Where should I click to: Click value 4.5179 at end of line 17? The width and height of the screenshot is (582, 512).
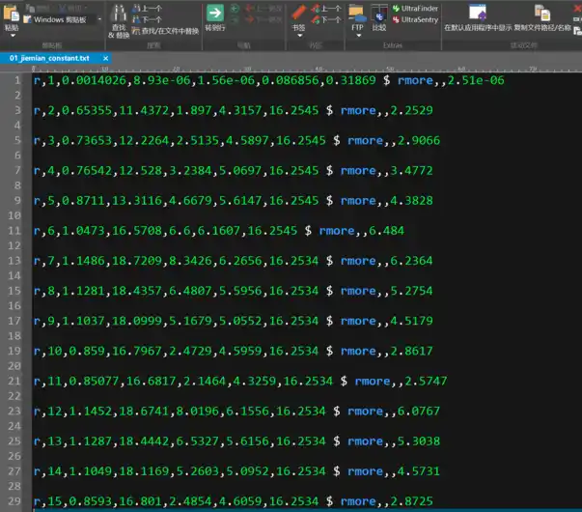click(411, 321)
